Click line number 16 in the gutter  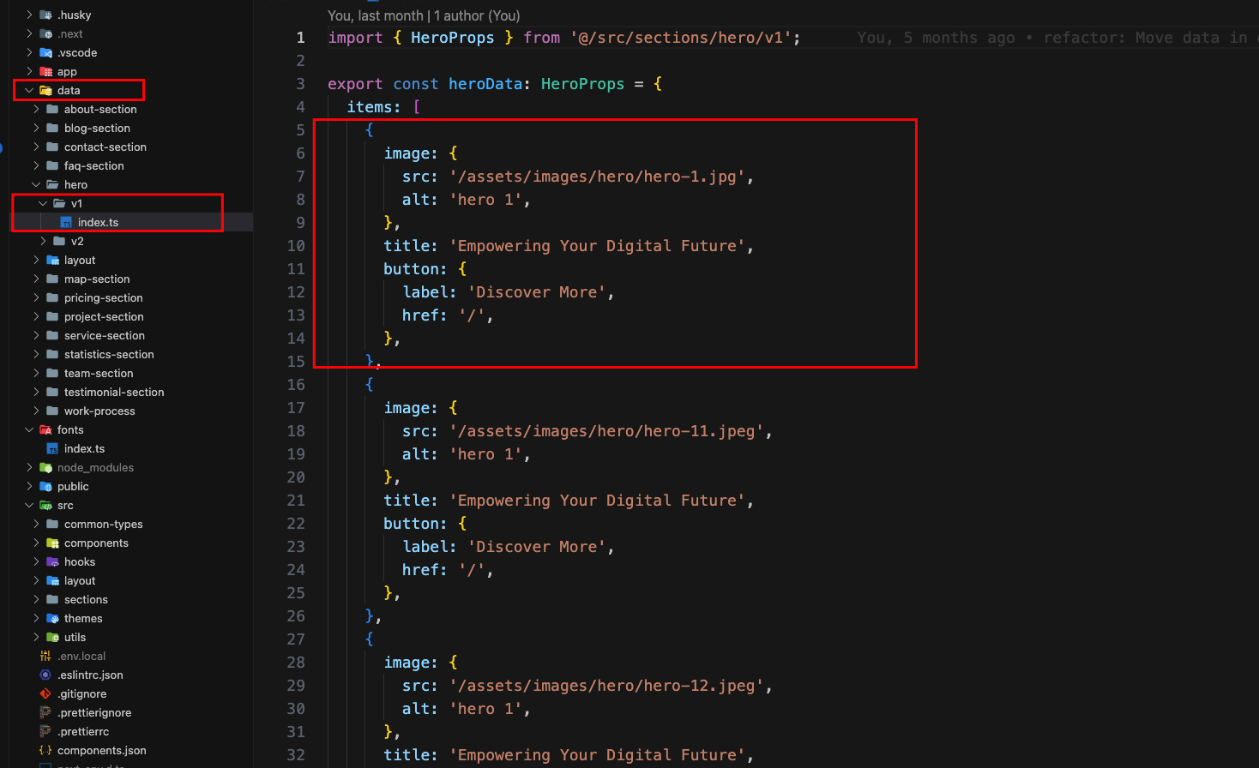pyautogui.click(x=296, y=385)
